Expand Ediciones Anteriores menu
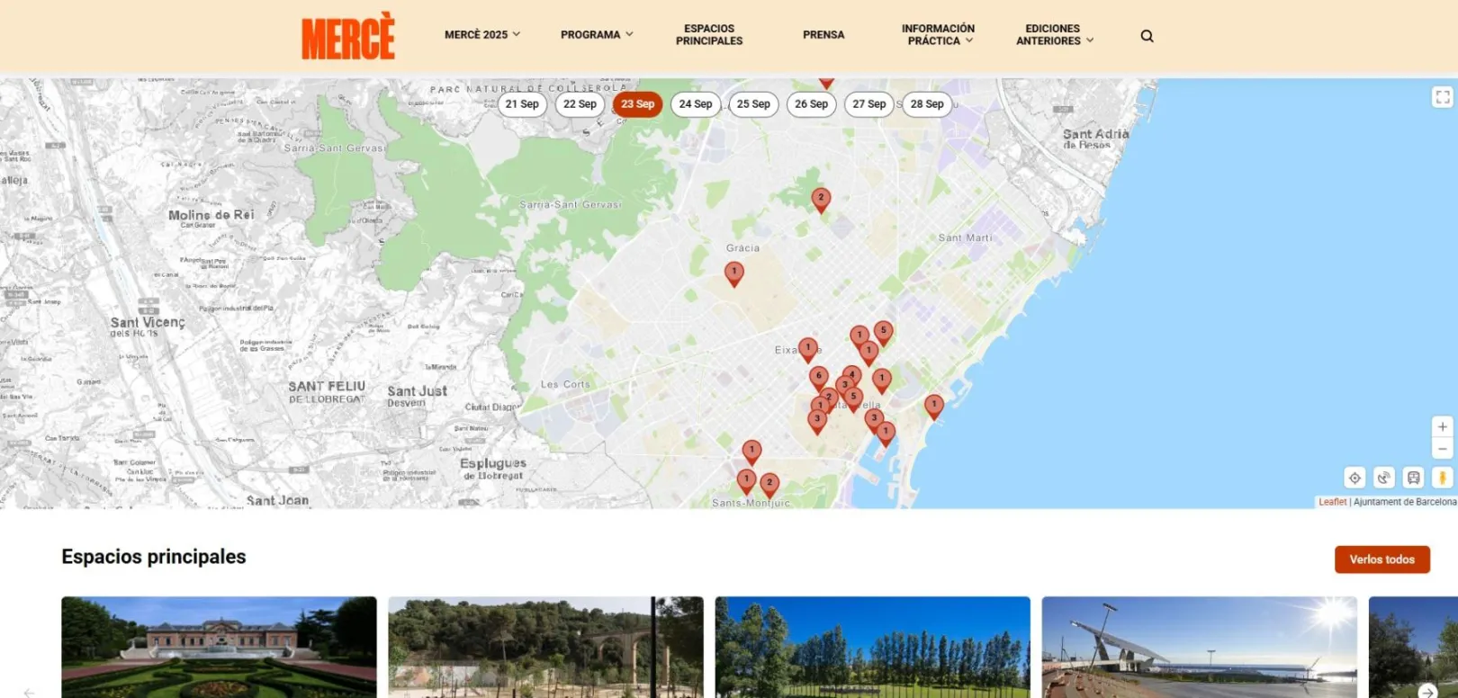This screenshot has height=698, width=1458. click(x=1054, y=35)
